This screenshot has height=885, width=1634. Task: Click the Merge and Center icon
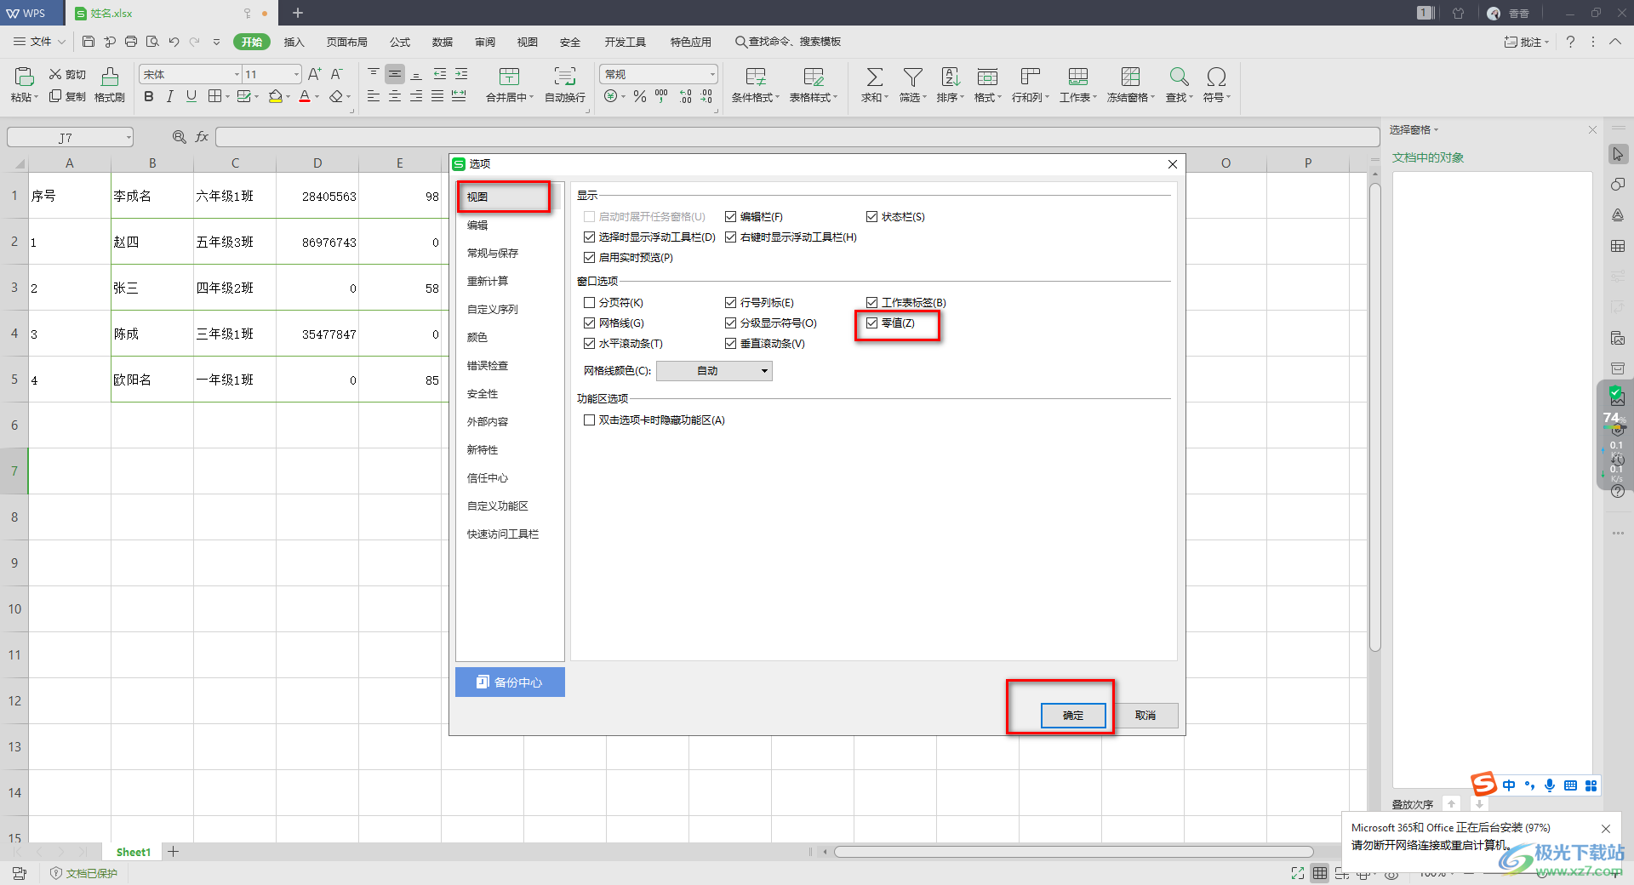tap(510, 77)
